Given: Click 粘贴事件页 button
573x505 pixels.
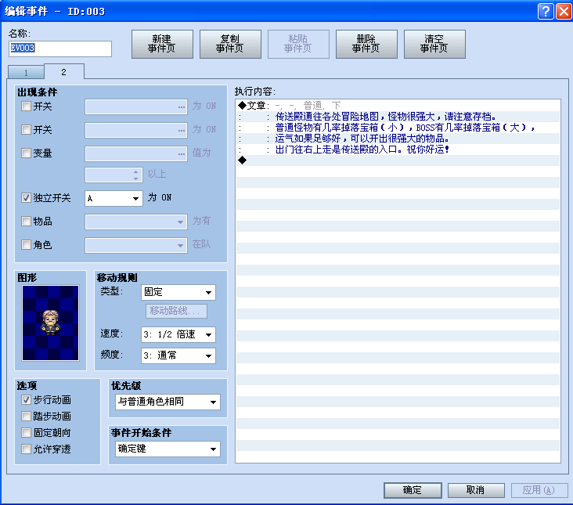Looking at the screenshot, I should (298, 44).
